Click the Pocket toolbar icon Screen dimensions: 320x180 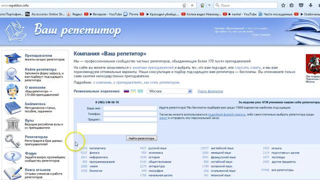point(301,5)
